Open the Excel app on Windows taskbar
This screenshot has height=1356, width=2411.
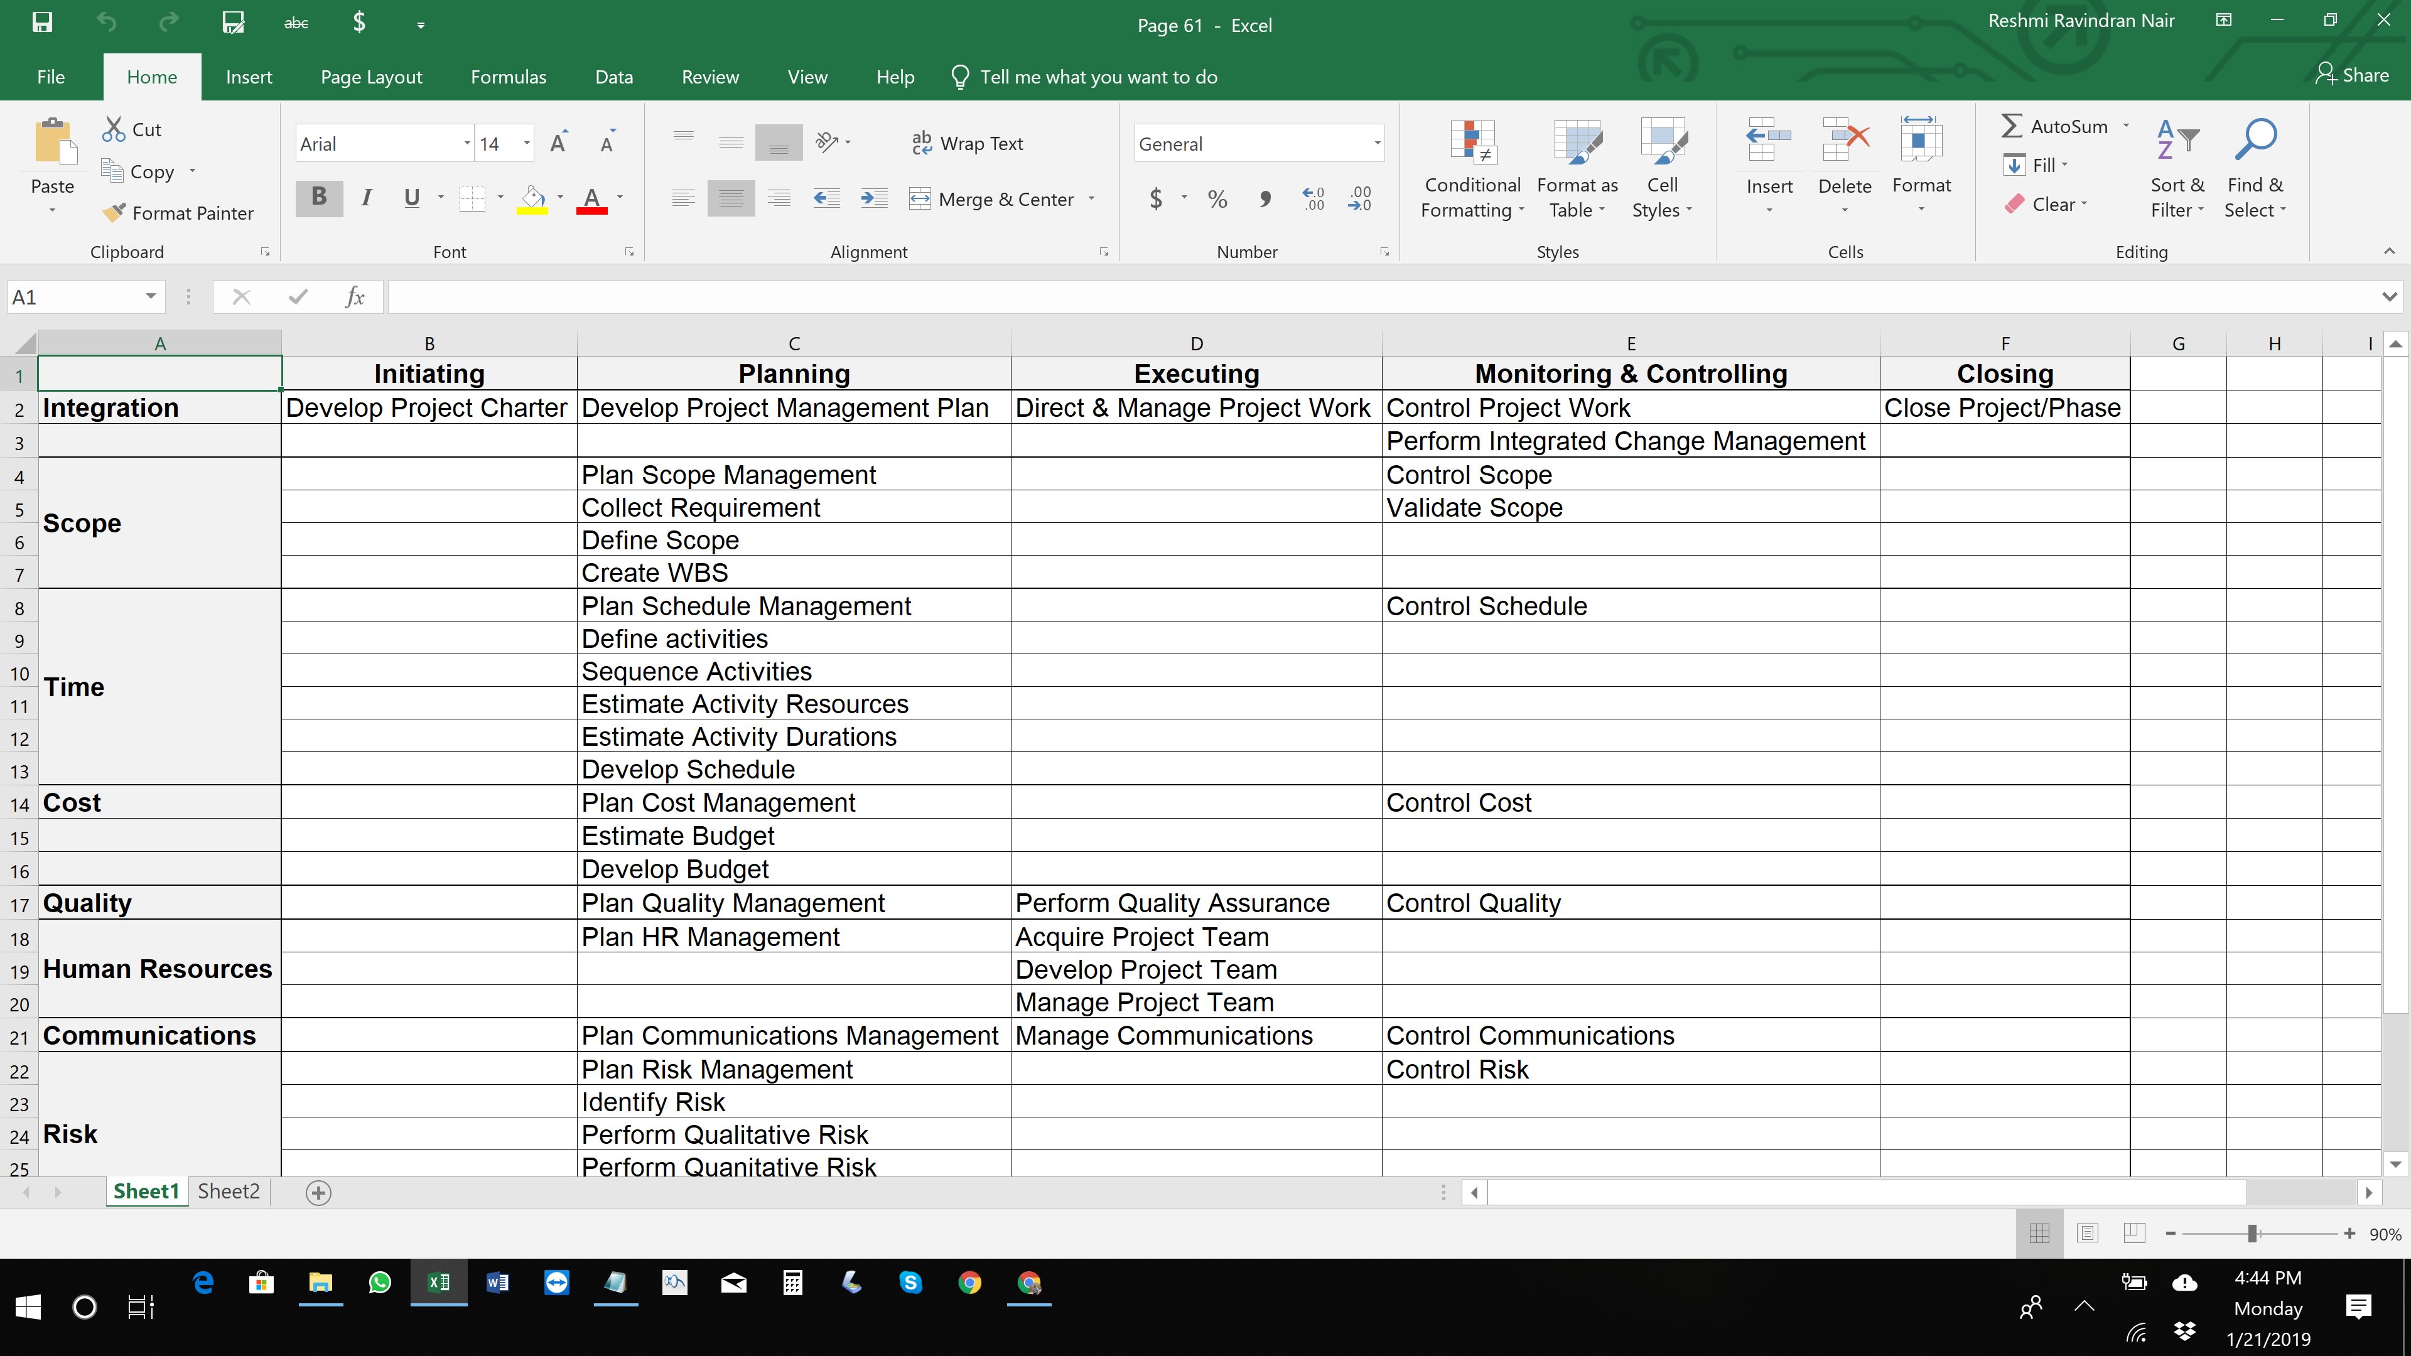pos(438,1282)
